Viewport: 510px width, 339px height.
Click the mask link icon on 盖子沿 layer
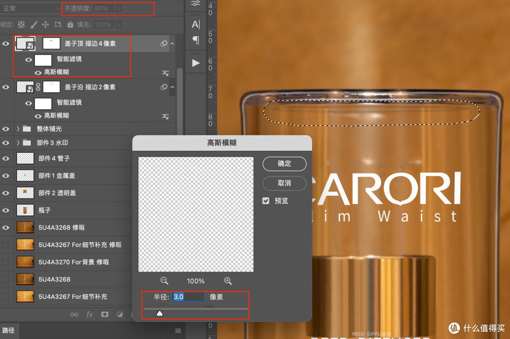(38, 87)
